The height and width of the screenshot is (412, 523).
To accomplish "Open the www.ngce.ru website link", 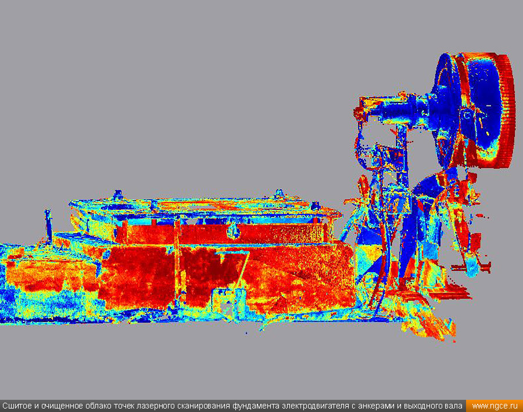I will pyautogui.click(x=495, y=406).
